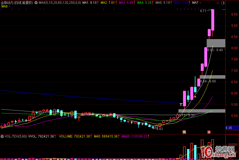
Task: Click the 9.50 price axis label
Action: pos(234,14)
